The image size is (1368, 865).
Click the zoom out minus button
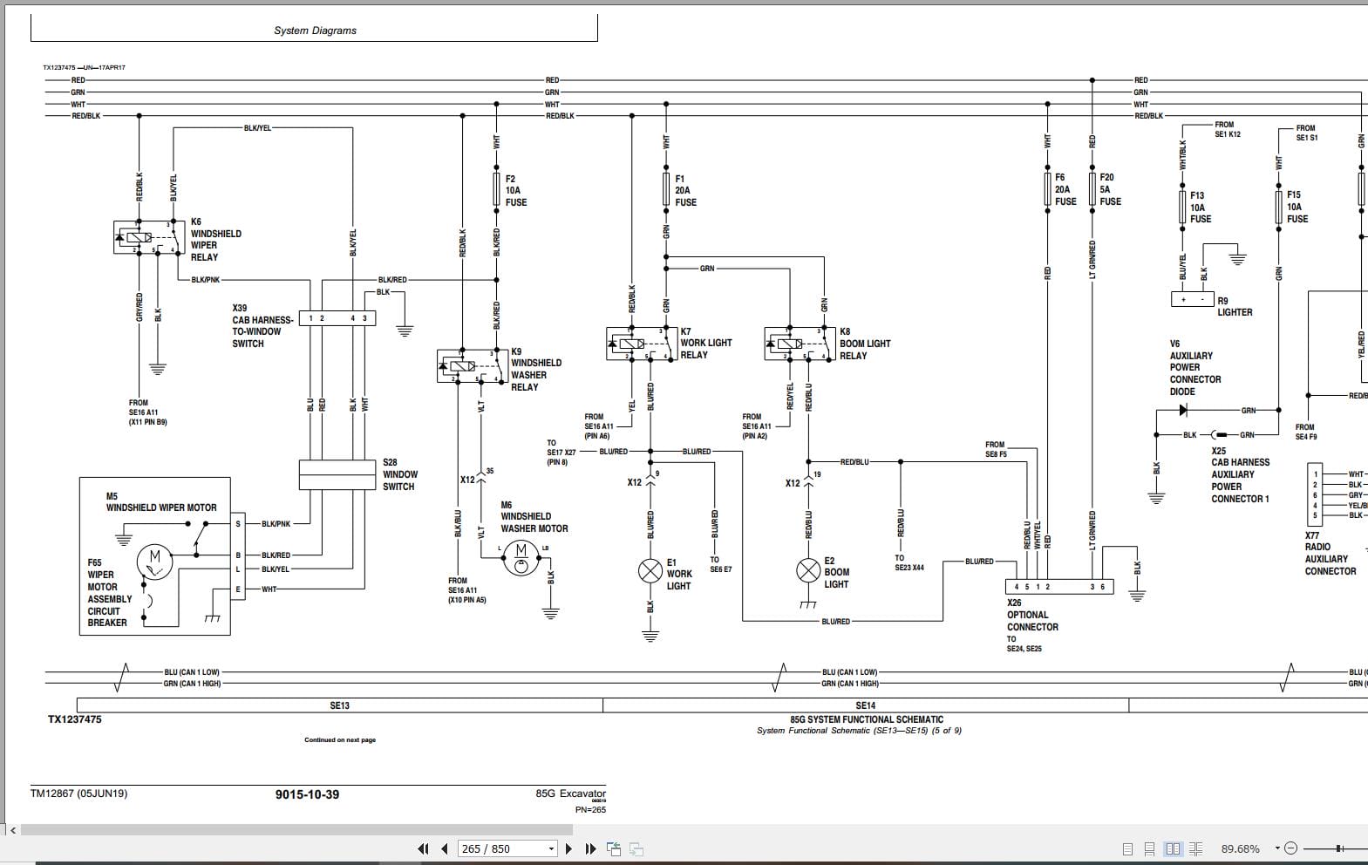tap(1291, 848)
